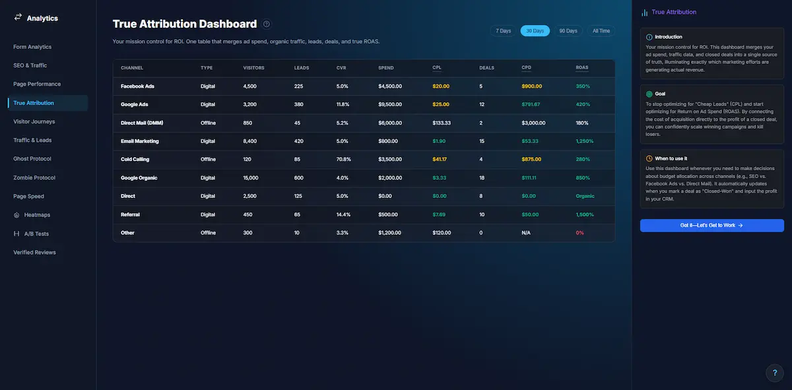Image resolution: width=792 pixels, height=390 pixels.
Task: Click the True Attribution Dashboard heading
Action: (185, 24)
